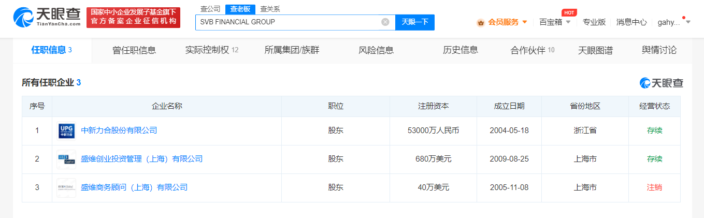The width and height of the screenshot is (704, 218).
Task: Open the 盛维创业投资管理 company logo
Action: click(x=67, y=159)
